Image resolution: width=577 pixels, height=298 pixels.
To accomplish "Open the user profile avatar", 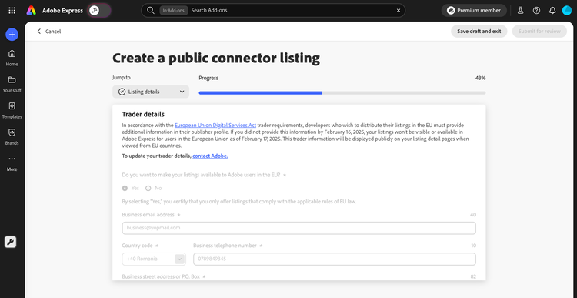I will click(567, 10).
